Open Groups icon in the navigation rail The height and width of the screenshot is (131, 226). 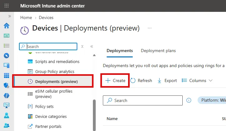click(7, 125)
